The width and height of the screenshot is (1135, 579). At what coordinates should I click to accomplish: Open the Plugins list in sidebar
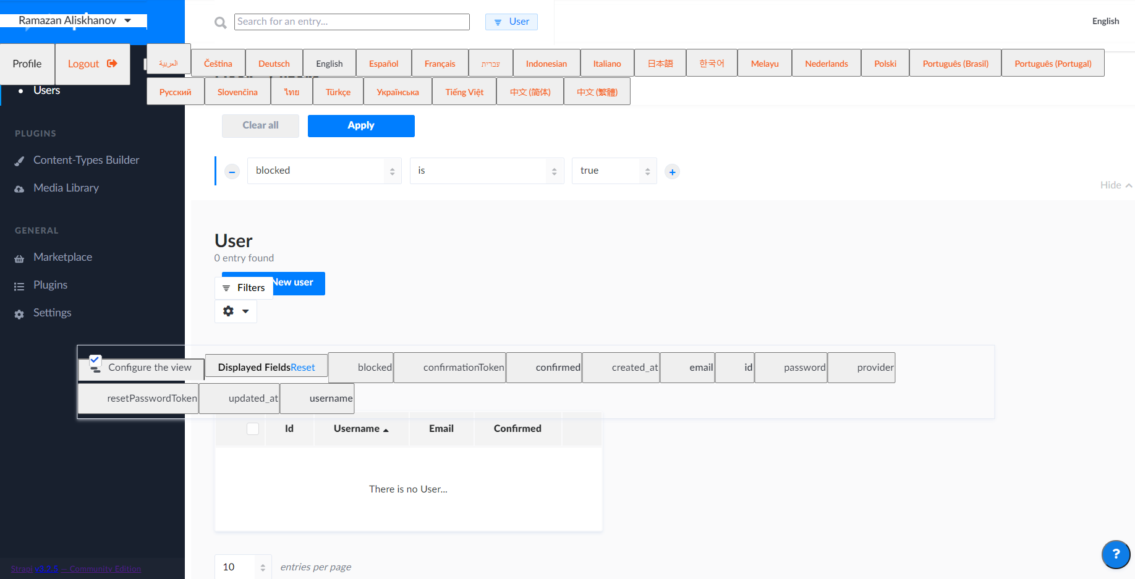tap(50, 285)
